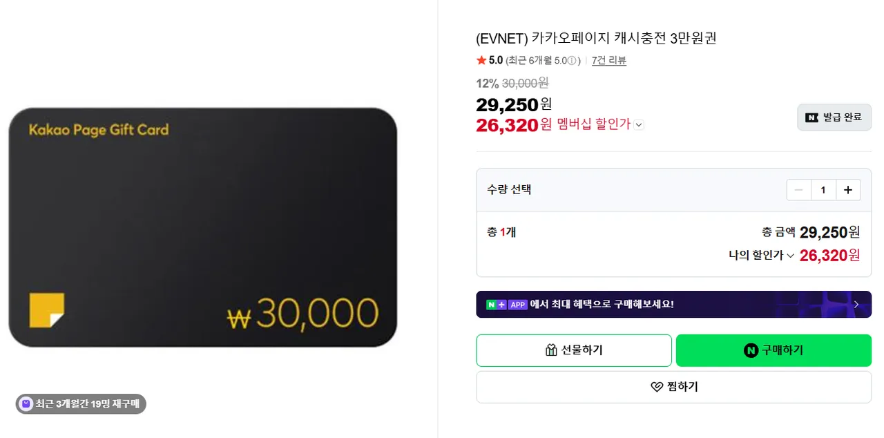Expand the 나의 할인가 chevron

pos(791,256)
